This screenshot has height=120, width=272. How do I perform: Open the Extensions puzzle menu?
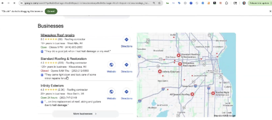coord(227,3)
